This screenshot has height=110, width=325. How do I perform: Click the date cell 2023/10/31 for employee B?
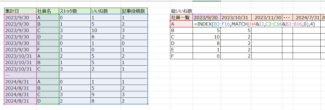tap(20, 63)
